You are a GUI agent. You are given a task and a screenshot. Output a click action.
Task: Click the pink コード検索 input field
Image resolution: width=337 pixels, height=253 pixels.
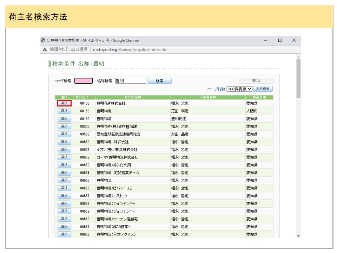click(x=84, y=81)
